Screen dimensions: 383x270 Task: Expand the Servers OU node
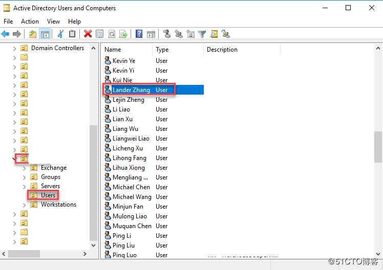24,187
